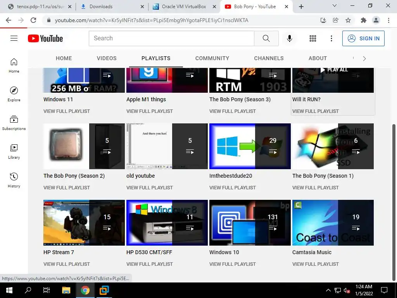Click install app icon in address bar
Screen dimensions: 397x298
(x=323, y=20)
